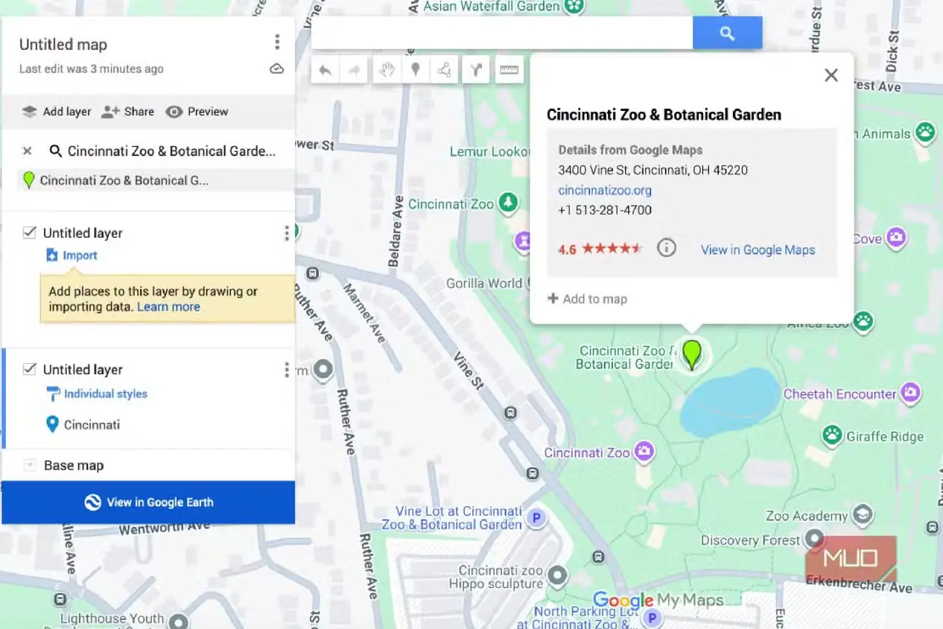Click the Cincinnati Zoo tree icon marker
This screenshot has height=629, width=943.
click(x=508, y=203)
